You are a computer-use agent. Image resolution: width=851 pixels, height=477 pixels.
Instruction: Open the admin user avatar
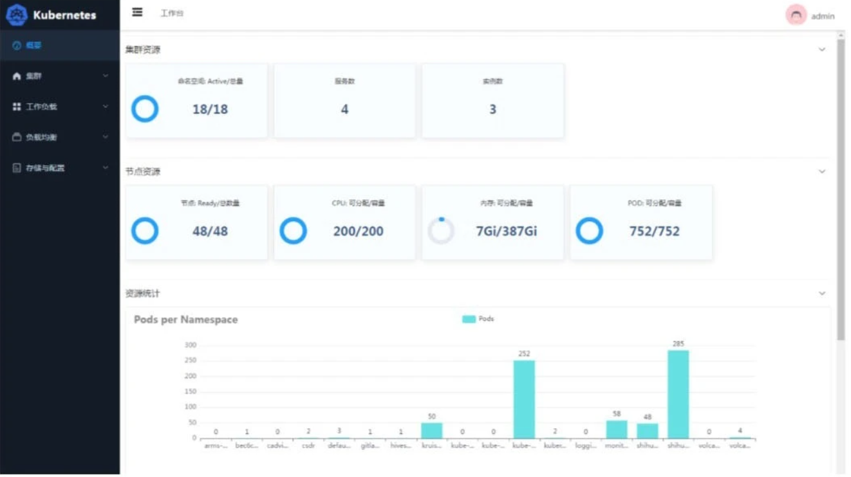[796, 15]
